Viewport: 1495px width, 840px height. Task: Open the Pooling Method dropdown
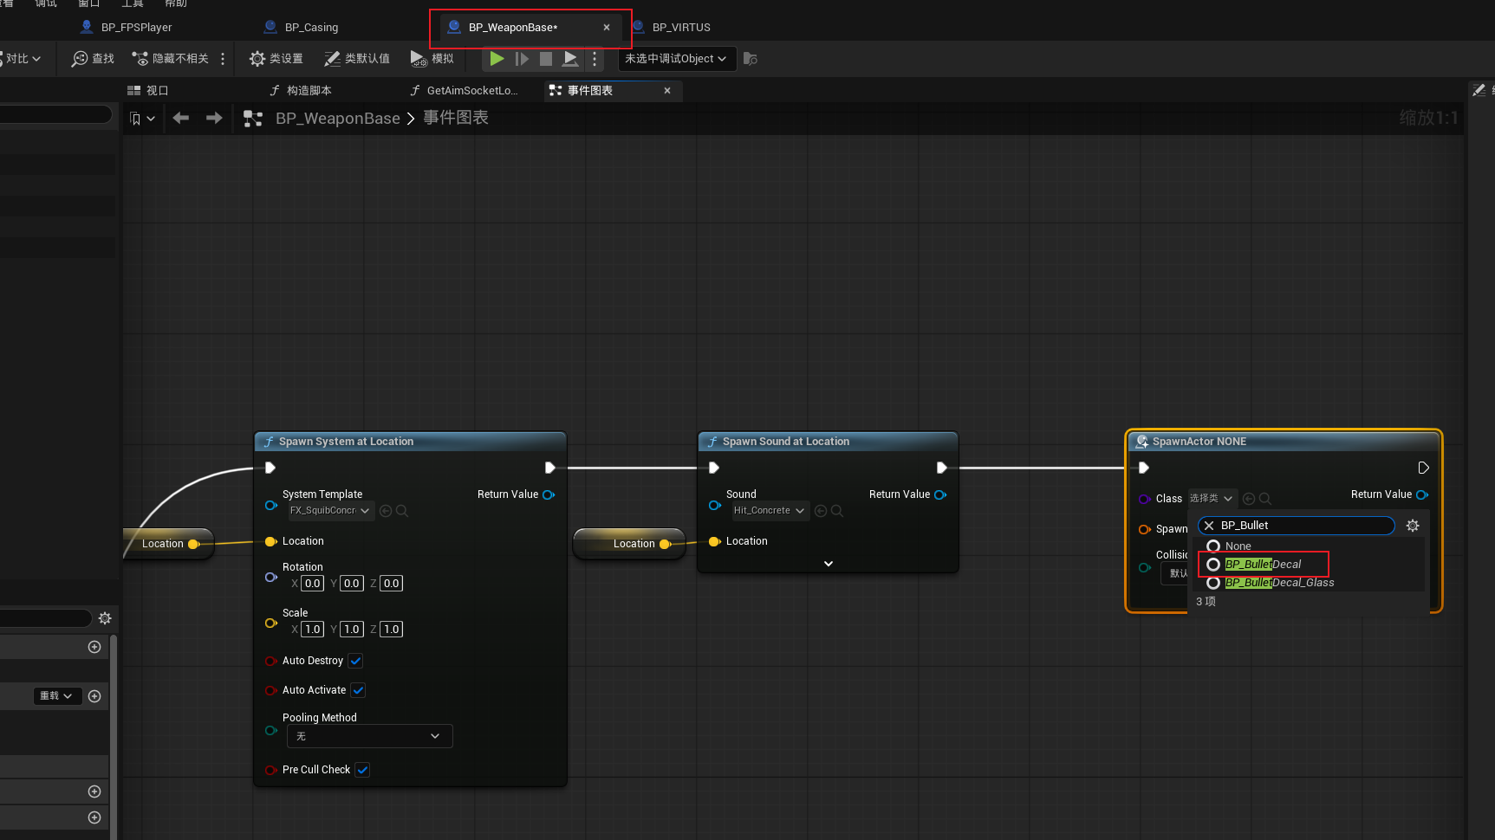pyautogui.click(x=370, y=736)
